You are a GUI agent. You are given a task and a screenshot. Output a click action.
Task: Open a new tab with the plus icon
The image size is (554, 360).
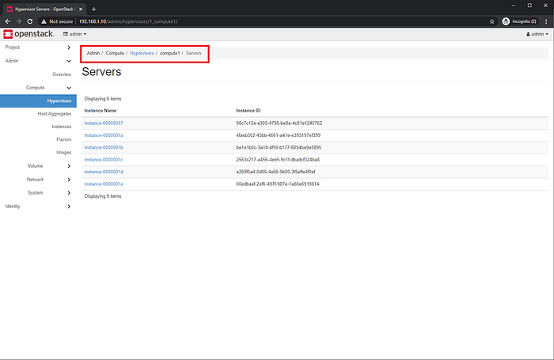click(93, 9)
